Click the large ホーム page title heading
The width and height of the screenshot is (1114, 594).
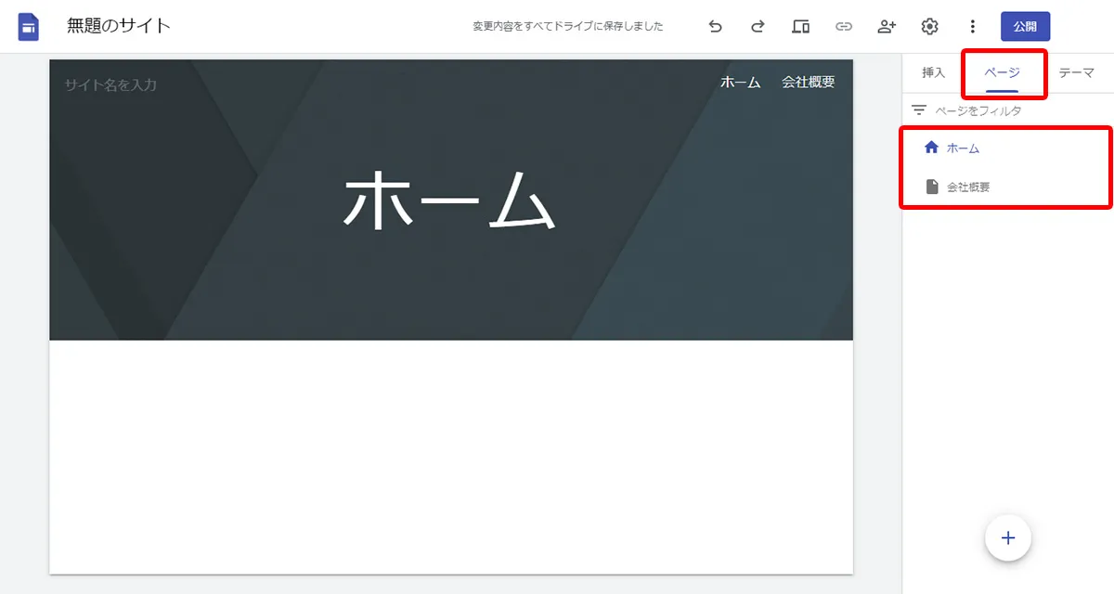point(450,200)
